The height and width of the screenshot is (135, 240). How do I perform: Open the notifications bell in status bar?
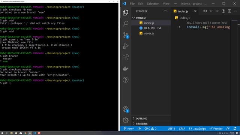click(x=235, y=129)
